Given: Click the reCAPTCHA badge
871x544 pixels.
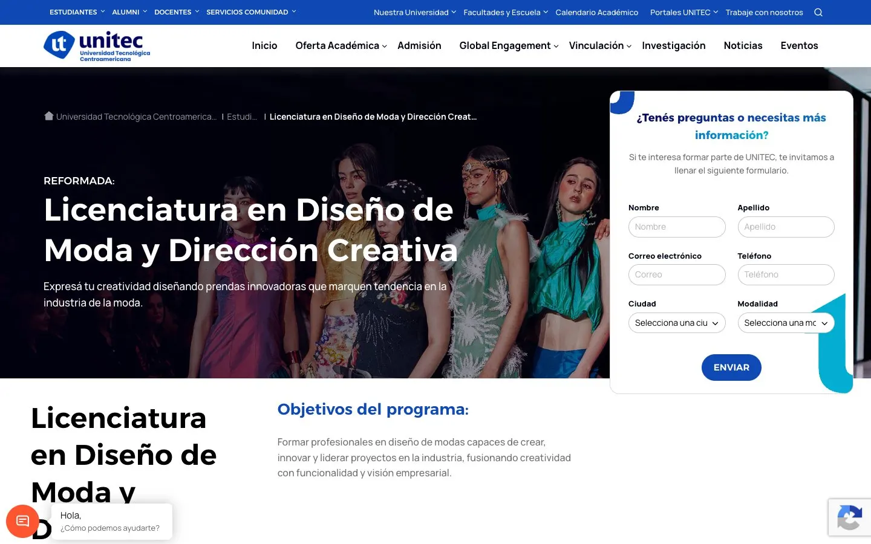Looking at the screenshot, I should (x=849, y=517).
